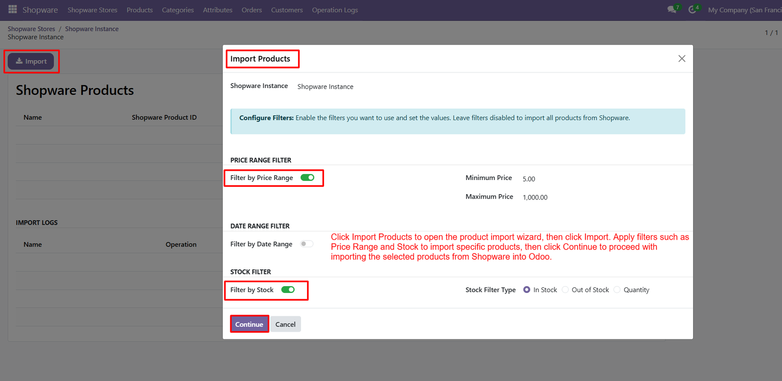This screenshot has width=782, height=381.
Task: Open the apps grid menu icon
Action: click(13, 9)
